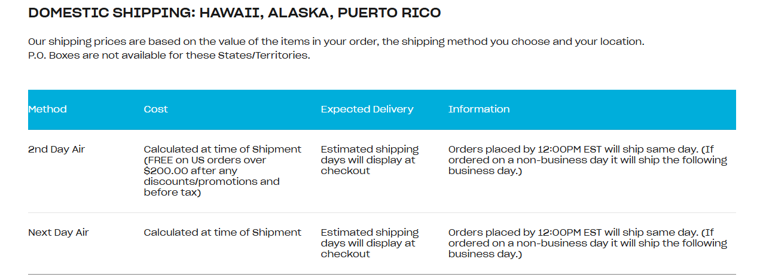Screen dimensions: 763x280
Task: Click the Next Day Air cost cell
Action: [222, 232]
